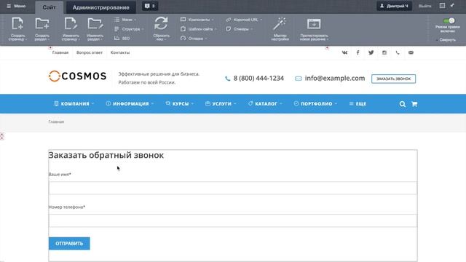Open the VK social link icon

click(344, 52)
